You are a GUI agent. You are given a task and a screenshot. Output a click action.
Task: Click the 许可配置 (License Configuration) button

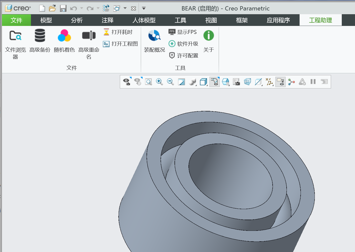184,55
